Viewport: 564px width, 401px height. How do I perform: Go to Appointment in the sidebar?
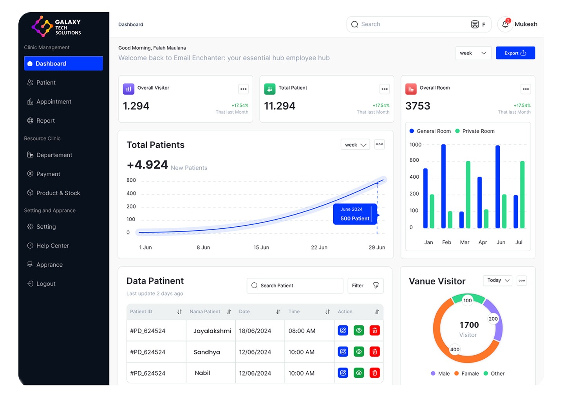54,102
